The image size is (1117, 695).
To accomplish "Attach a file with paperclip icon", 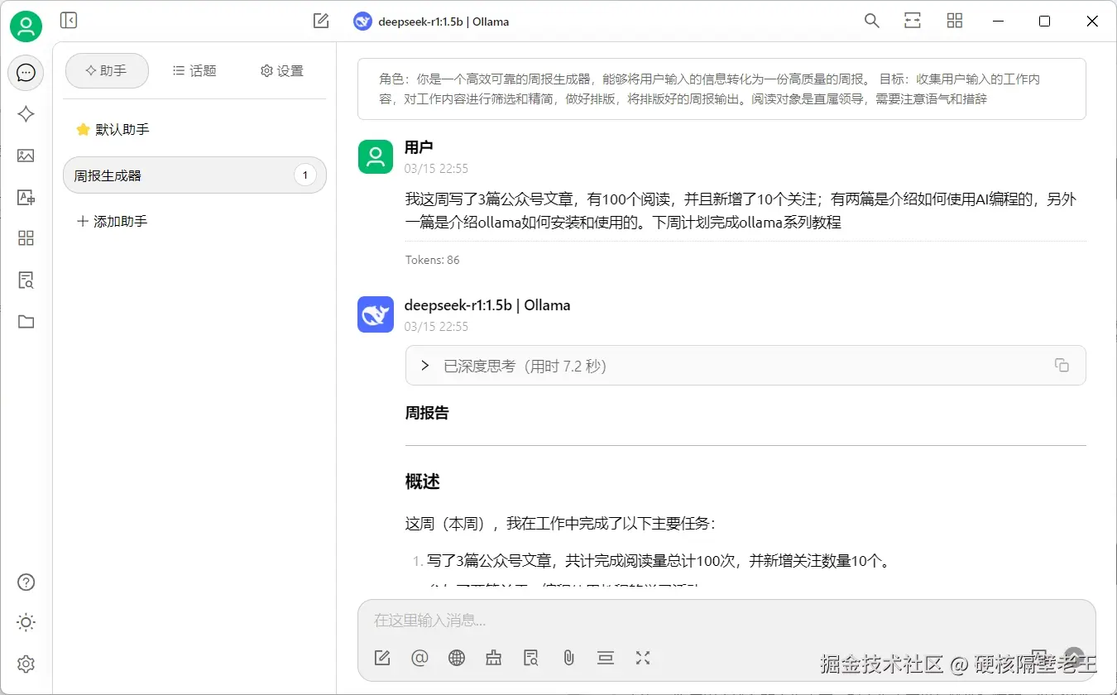I will 568,658.
